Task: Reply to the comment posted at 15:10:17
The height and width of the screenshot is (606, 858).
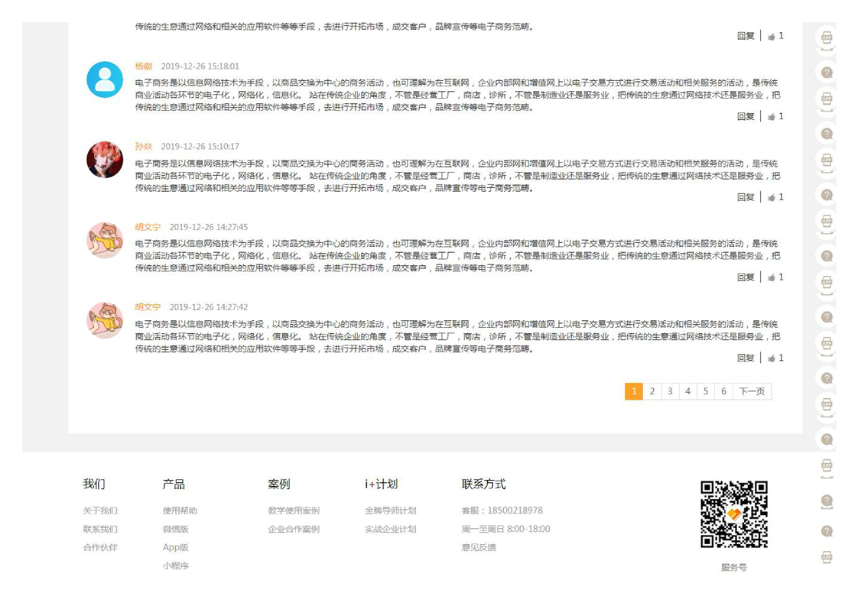Action: click(x=746, y=197)
